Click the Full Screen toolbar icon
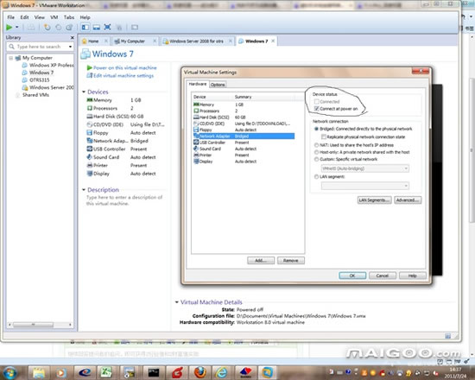This screenshot has width=475, height=380. click(x=107, y=28)
